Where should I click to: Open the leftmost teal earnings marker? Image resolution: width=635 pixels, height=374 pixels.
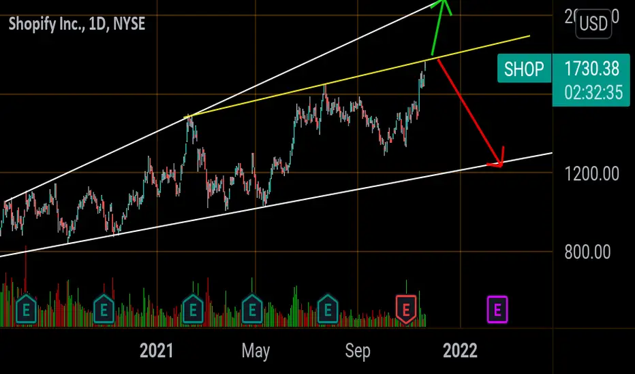point(27,310)
